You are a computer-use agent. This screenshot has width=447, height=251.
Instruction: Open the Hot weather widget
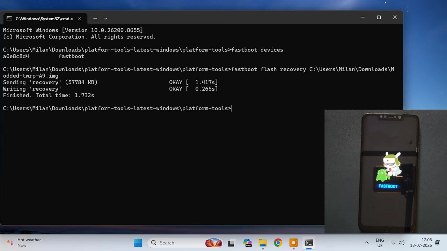click(x=24, y=243)
